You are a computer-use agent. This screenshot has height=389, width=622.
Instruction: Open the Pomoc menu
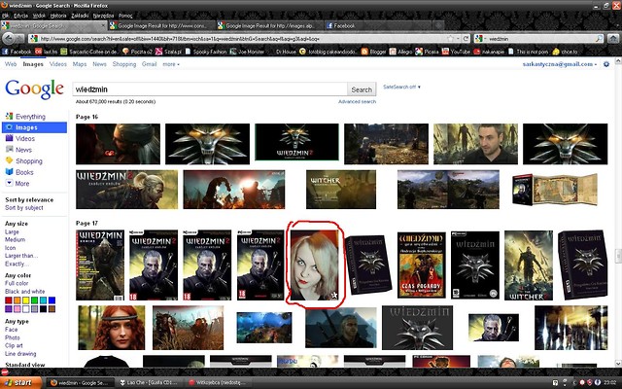point(125,16)
